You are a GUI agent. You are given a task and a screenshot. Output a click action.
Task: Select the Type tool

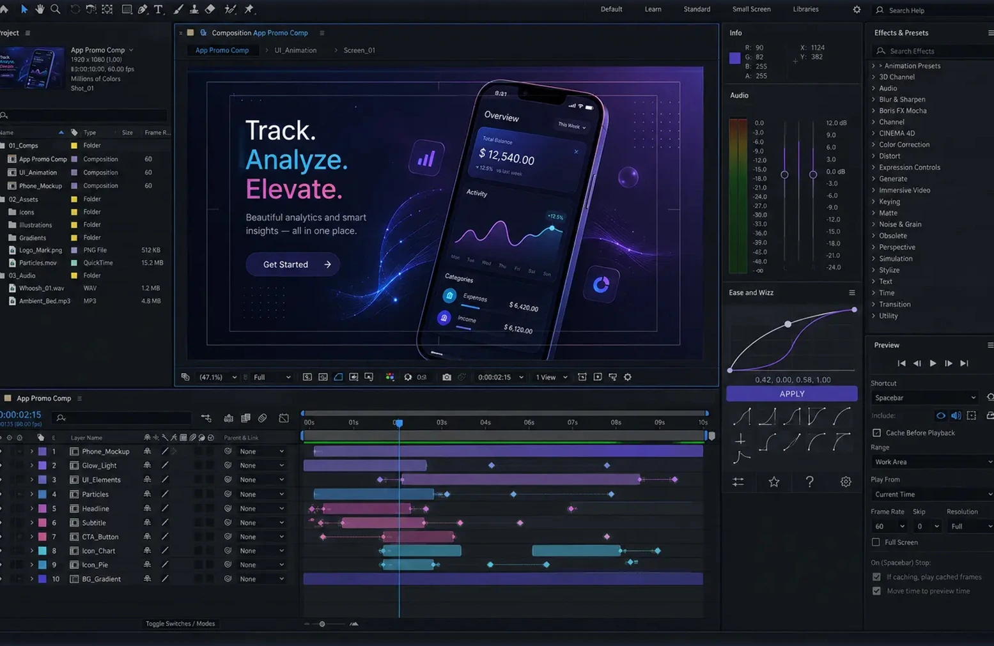[x=159, y=9]
